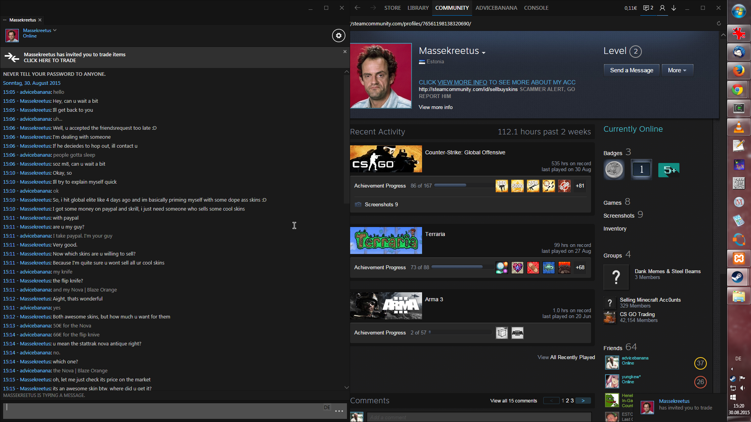The width and height of the screenshot is (751, 422).
Task: Open View All Recently Played link
Action: point(566,357)
